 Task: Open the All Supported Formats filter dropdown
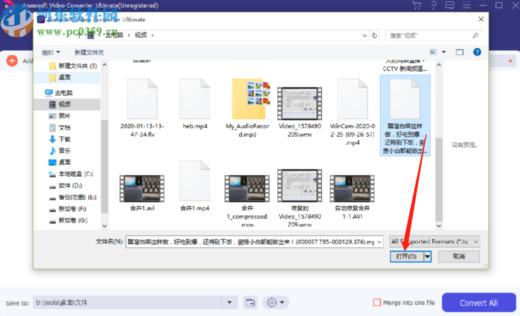click(434, 242)
